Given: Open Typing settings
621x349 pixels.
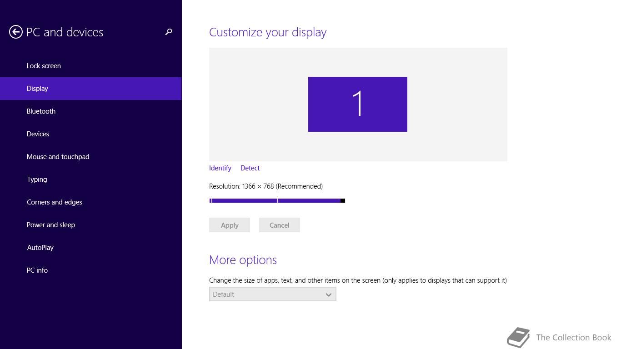Looking at the screenshot, I should coord(91,179).
